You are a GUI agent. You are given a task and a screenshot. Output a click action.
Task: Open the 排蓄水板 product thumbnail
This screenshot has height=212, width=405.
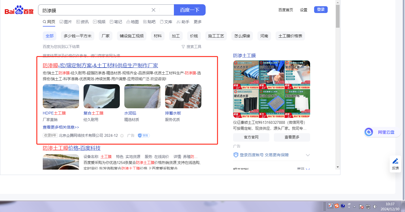tap(183, 96)
